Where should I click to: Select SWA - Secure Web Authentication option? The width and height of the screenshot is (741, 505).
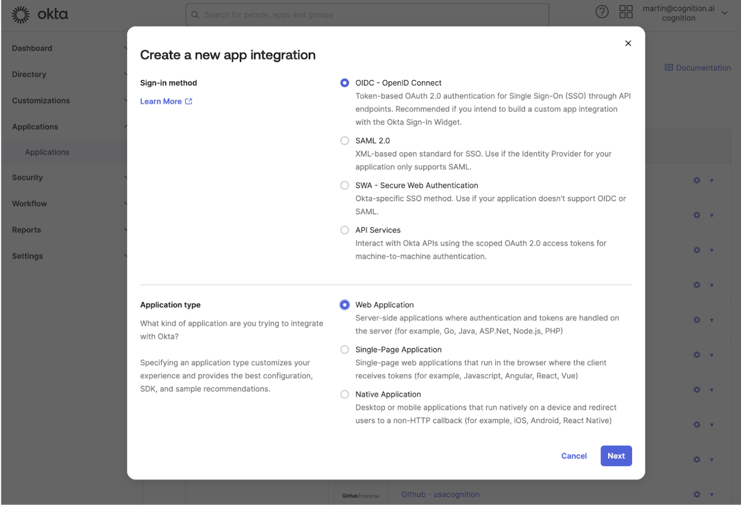tap(345, 186)
